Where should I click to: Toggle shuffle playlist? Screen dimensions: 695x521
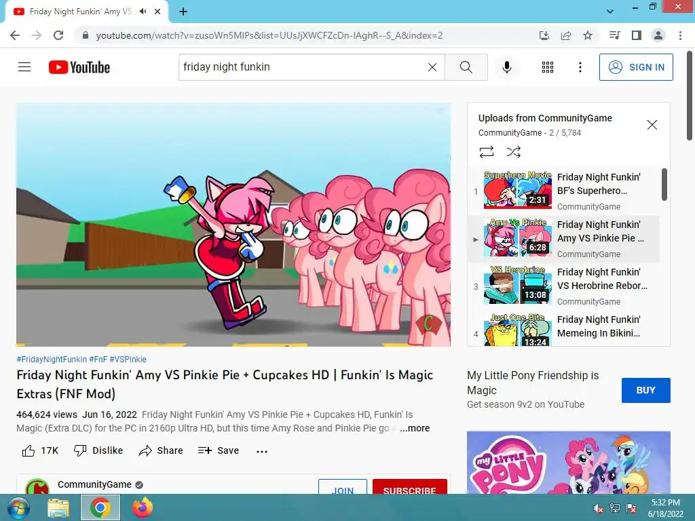(x=513, y=152)
